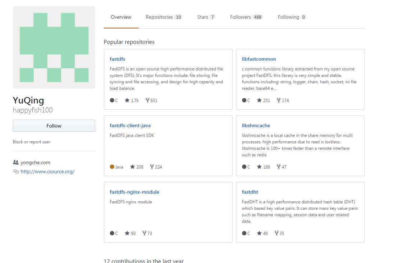Click the happyfish100 username
394x263 pixels.
pyautogui.click(x=33, y=110)
